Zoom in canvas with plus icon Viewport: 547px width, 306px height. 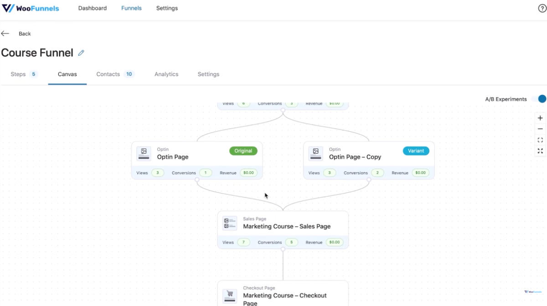coord(540,118)
